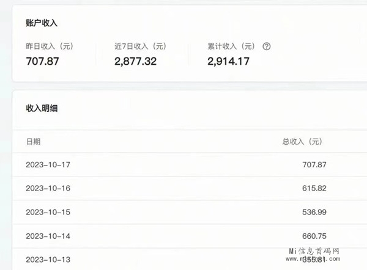Click the 收入明细 section heading
367x270 pixels.
(x=42, y=108)
